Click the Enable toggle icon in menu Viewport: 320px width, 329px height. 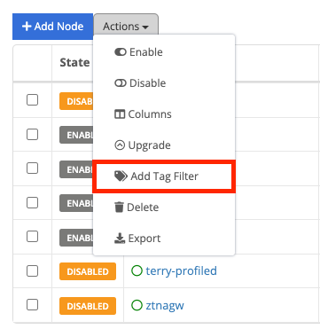[x=121, y=52]
